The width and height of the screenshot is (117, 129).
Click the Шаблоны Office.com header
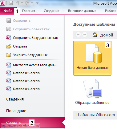tap(95, 115)
